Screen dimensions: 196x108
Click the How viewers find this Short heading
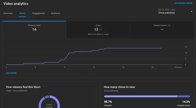click(x=23, y=87)
